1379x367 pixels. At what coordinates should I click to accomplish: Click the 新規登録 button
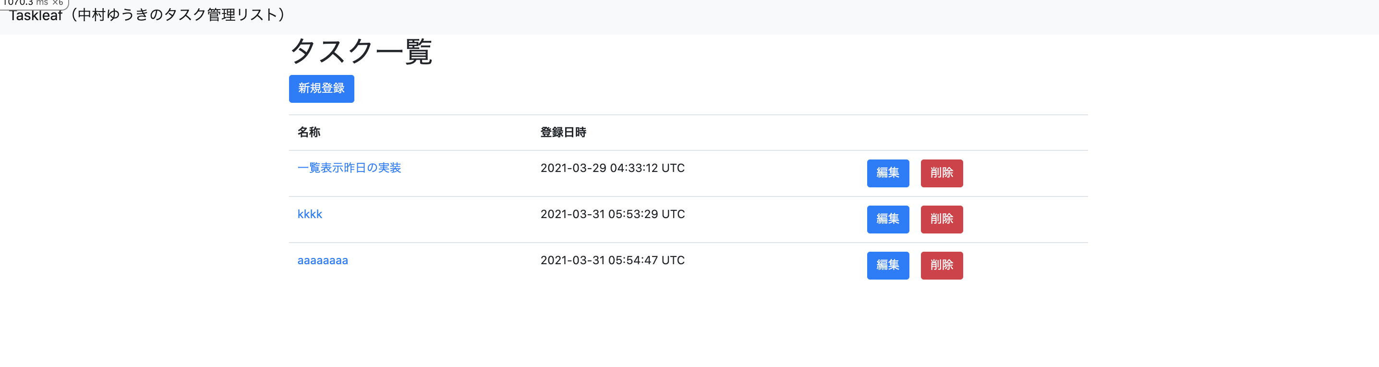[x=321, y=88]
